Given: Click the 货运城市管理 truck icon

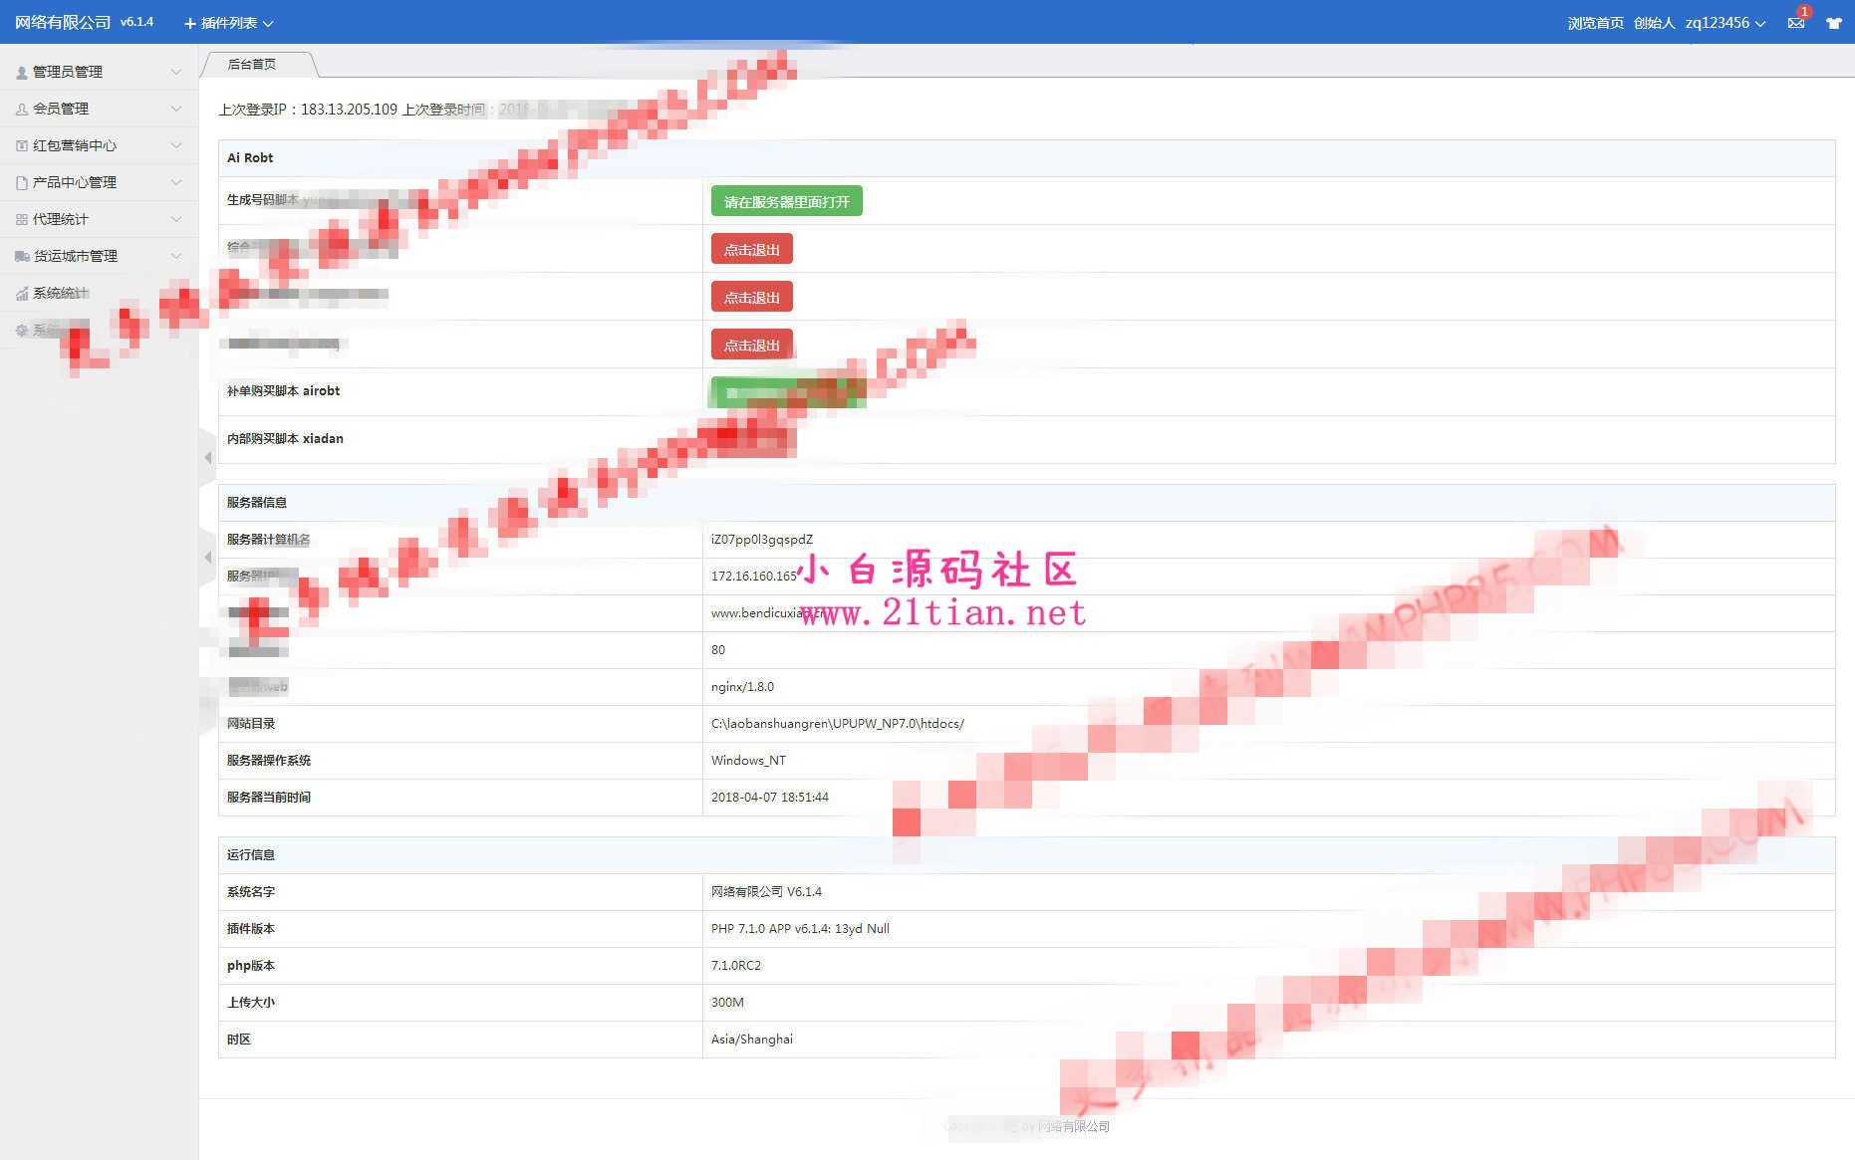Looking at the screenshot, I should coord(22,257).
